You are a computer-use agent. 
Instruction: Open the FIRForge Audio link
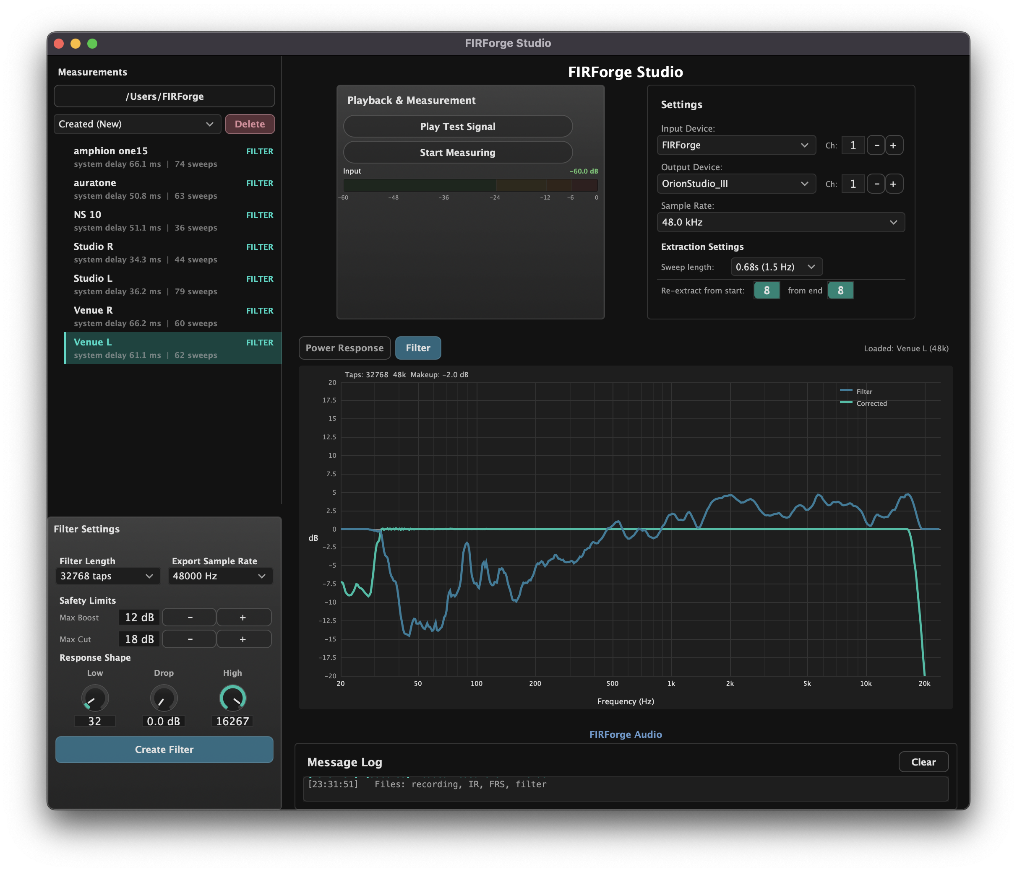tap(625, 734)
